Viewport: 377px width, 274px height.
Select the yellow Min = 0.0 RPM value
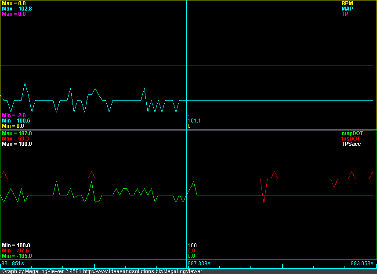[13, 126]
